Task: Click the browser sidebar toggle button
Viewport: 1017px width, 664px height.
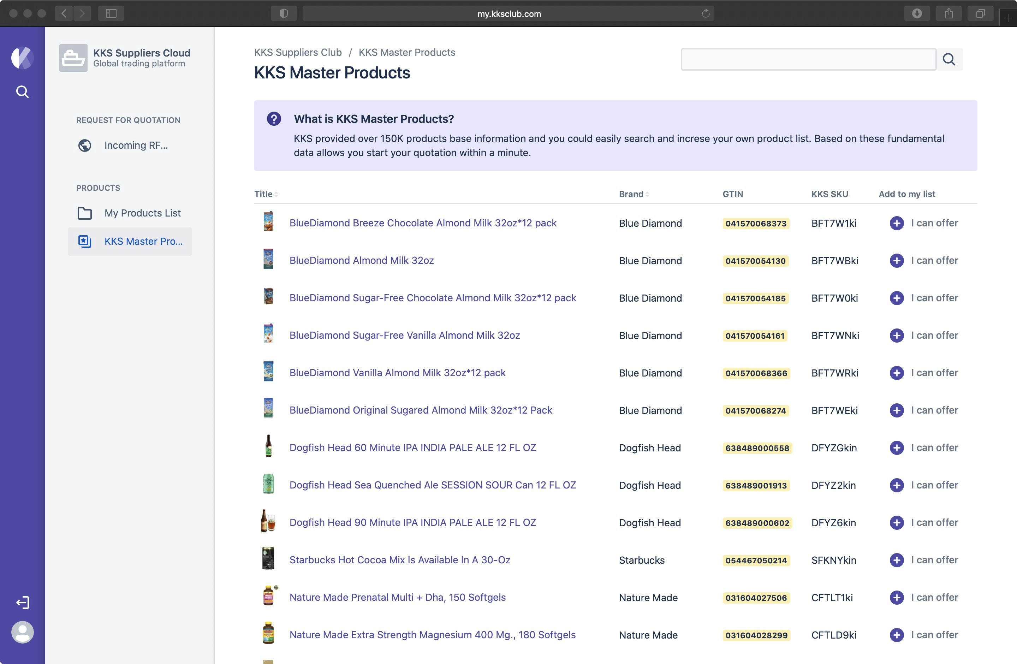Action: (x=111, y=14)
